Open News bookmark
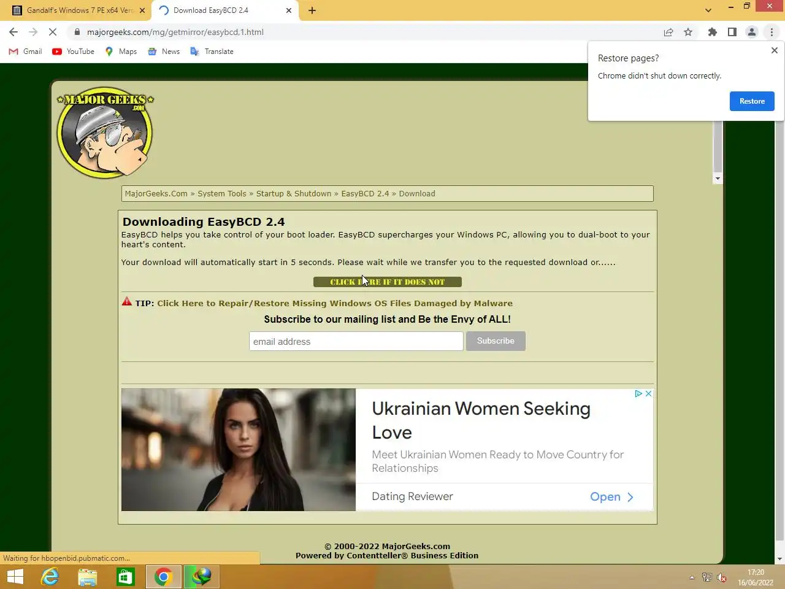This screenshot has width=785, height=589. coord(164,52)
